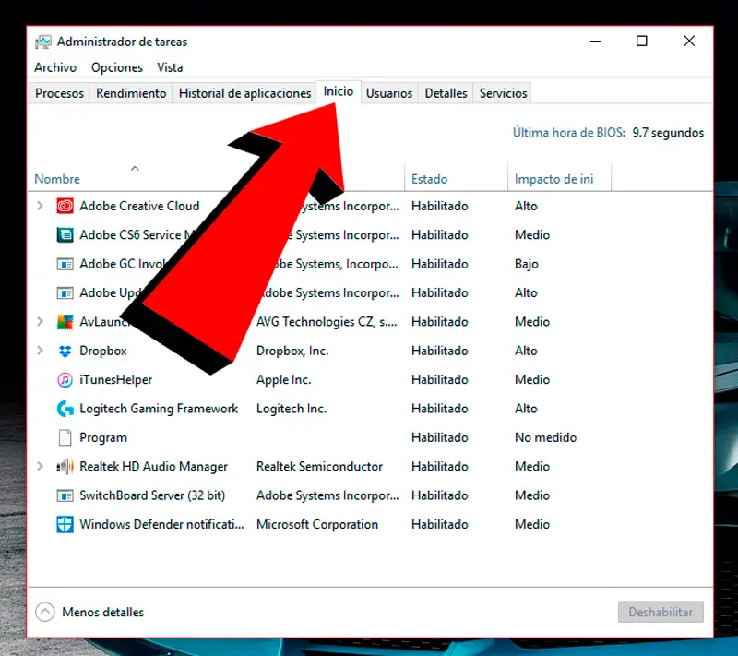738x656 pixels.
Task: Select the Program row name
Action: [103, 437]
